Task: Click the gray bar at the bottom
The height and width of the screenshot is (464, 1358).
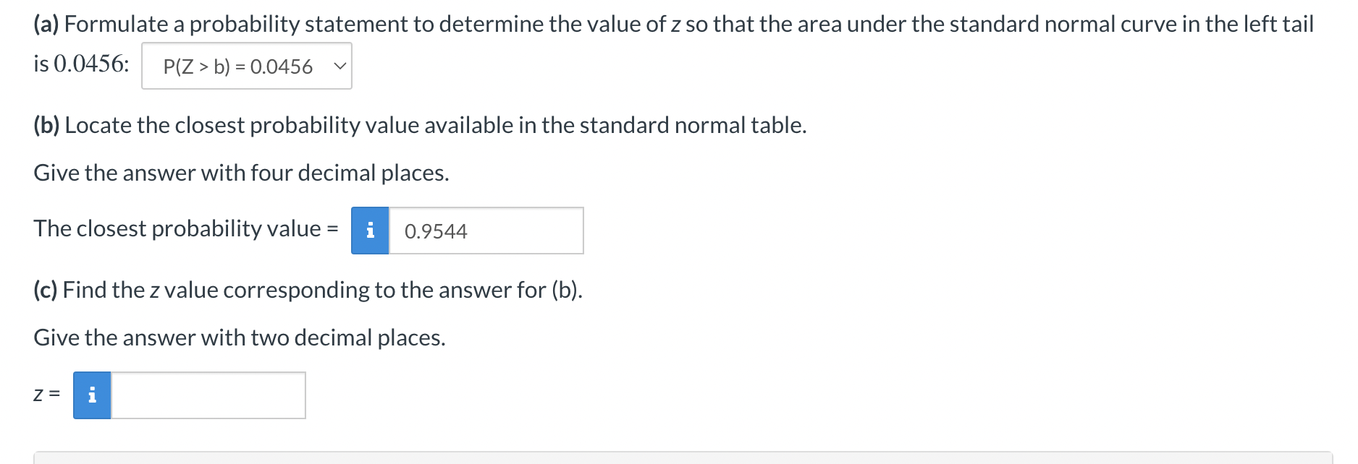Action: [x=651, y=460]
